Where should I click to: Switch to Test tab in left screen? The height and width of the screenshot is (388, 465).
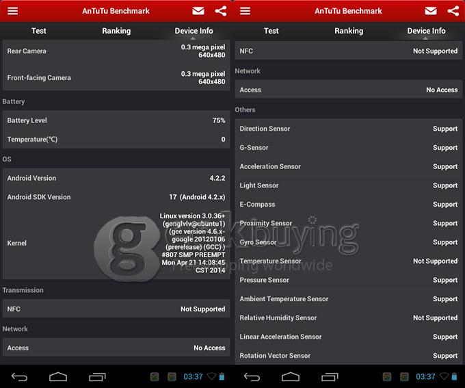tap(39, 31)
